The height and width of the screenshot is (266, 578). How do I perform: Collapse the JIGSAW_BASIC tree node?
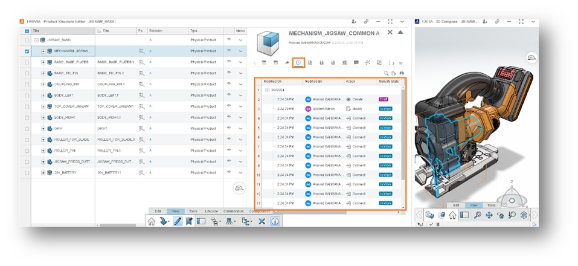(x=36, y=40)
